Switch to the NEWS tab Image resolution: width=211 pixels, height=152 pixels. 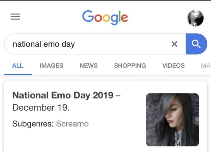[x=89, y=66]
